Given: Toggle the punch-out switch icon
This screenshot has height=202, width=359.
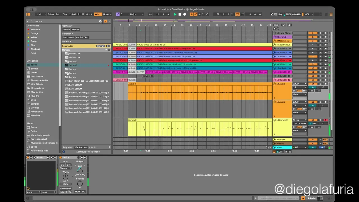Looking at the screenshot, I should coord(242,14).
